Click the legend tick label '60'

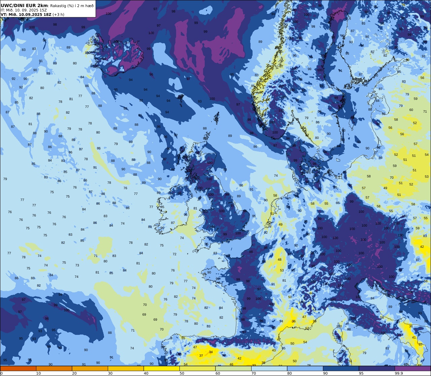pyautogui.click(x=218, y=373)
